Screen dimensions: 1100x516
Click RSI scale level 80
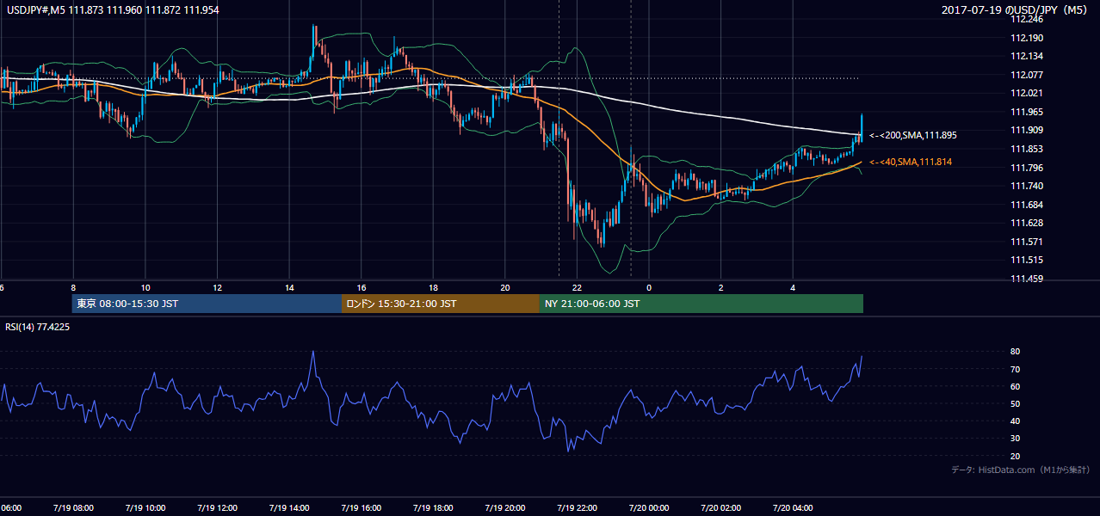tap(1016, 352)
